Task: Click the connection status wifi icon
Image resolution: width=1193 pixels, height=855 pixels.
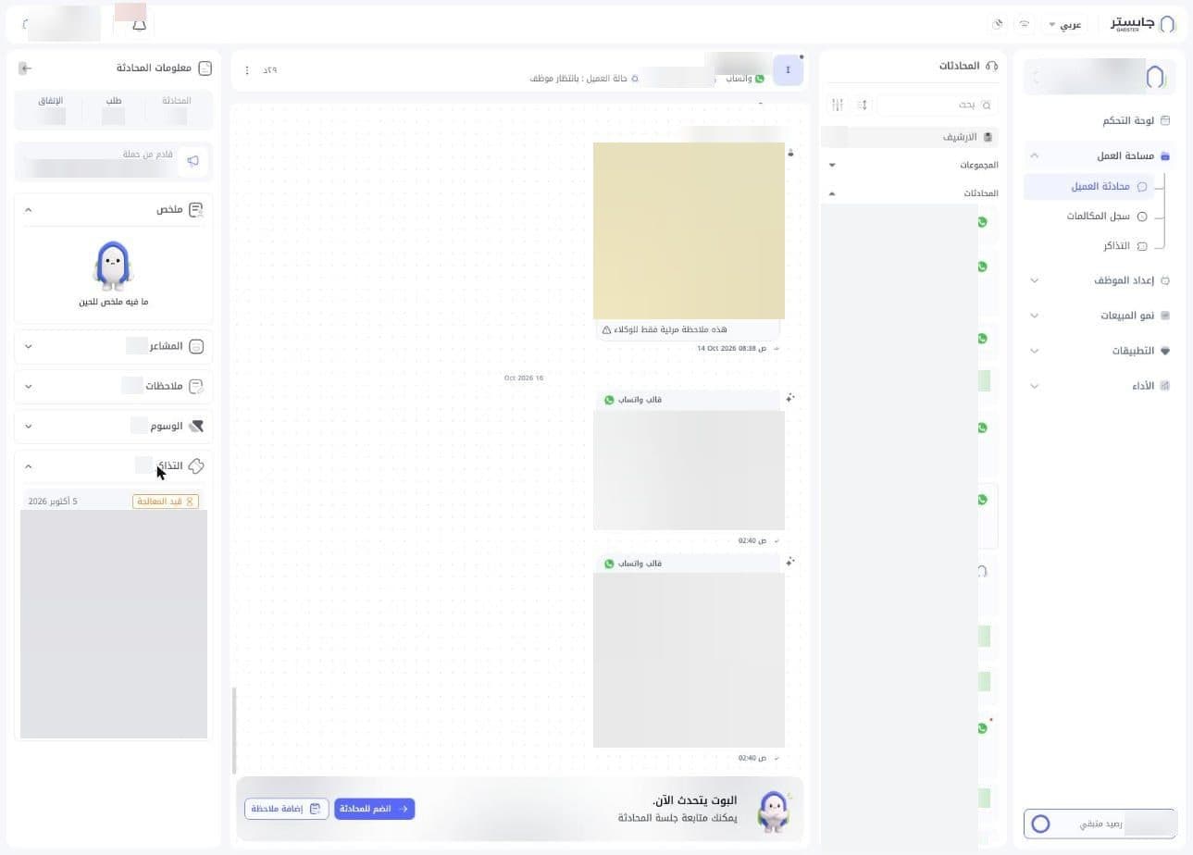Action: coord(1025,24)
